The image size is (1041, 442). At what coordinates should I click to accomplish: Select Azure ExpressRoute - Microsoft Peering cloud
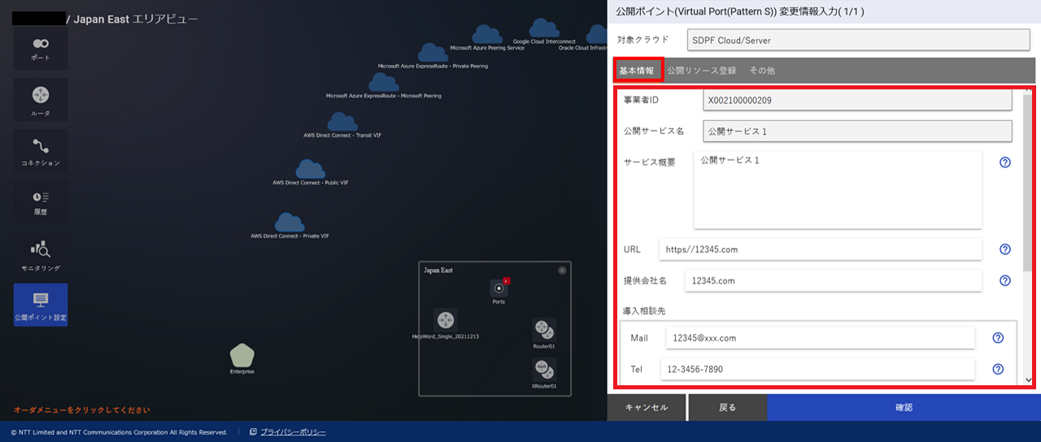point(384,82)
